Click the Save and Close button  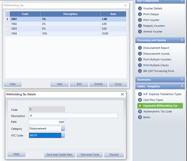point(90,154)
